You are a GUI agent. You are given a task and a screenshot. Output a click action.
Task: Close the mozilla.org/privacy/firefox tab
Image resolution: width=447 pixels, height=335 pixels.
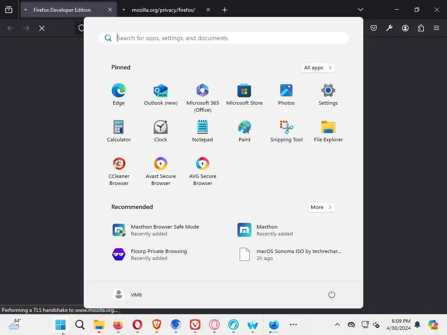click(x=208, y=10)
